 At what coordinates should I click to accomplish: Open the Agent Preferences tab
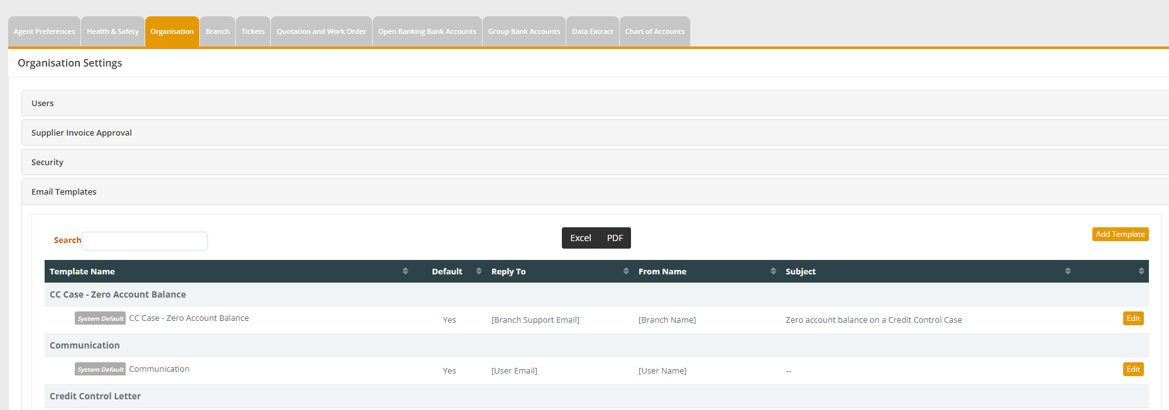pyautogui.click(x=44, y=31)
